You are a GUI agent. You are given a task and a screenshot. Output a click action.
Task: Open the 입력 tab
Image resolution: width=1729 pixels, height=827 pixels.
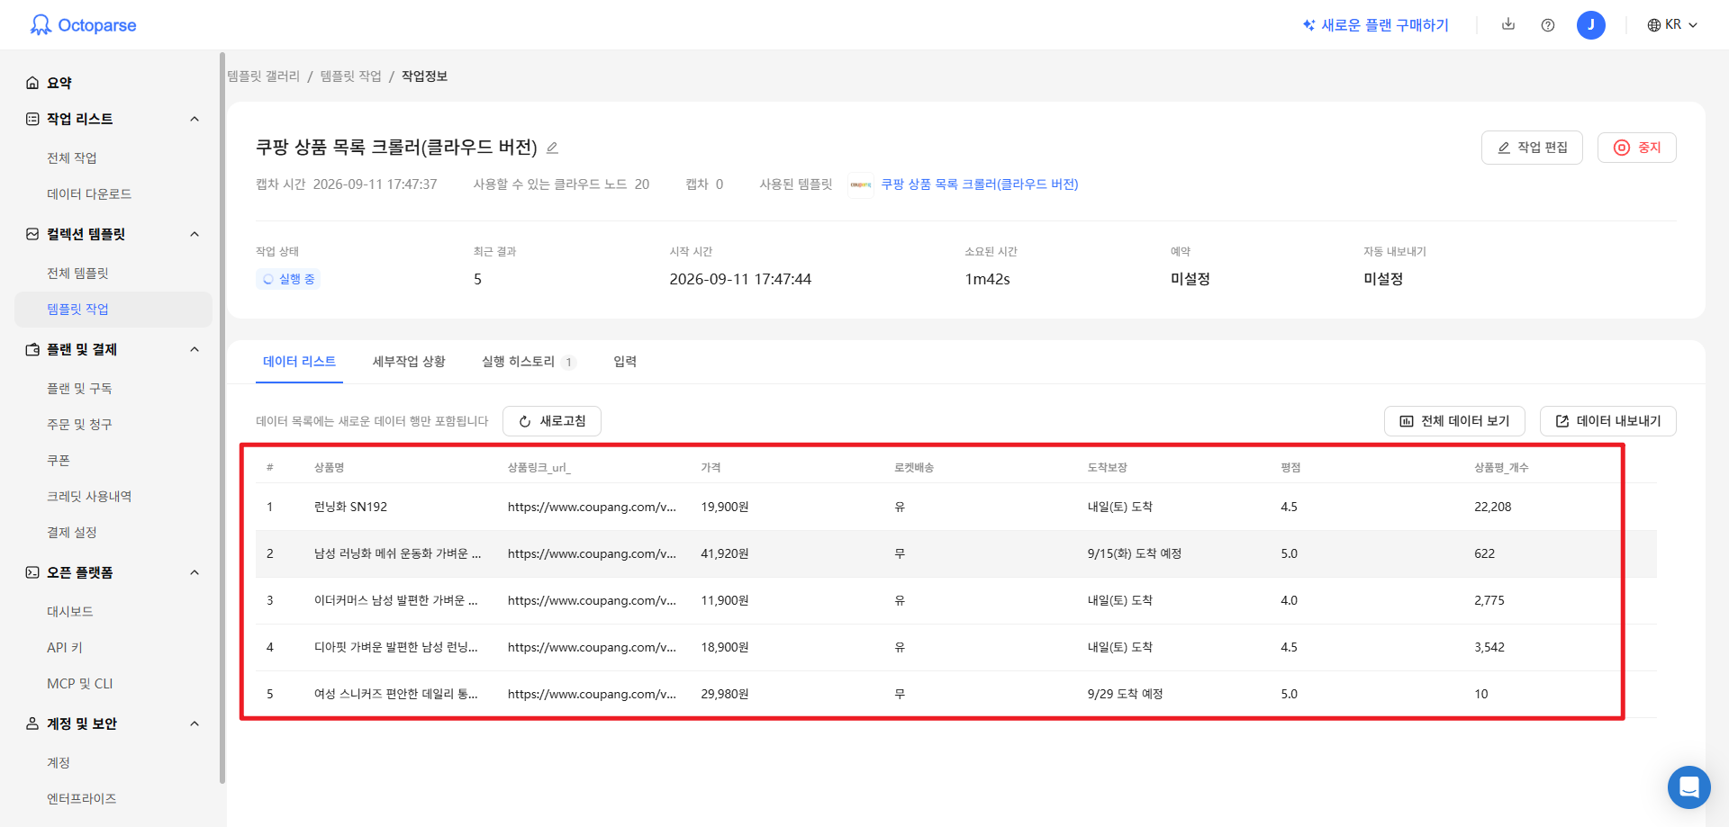point(625,362)
